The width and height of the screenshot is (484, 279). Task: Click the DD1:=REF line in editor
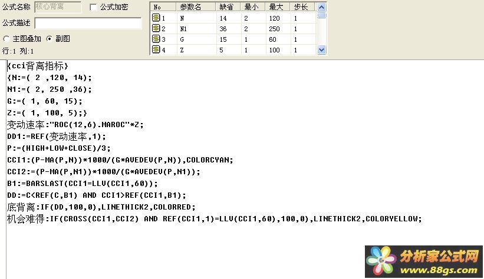[56, 137]
